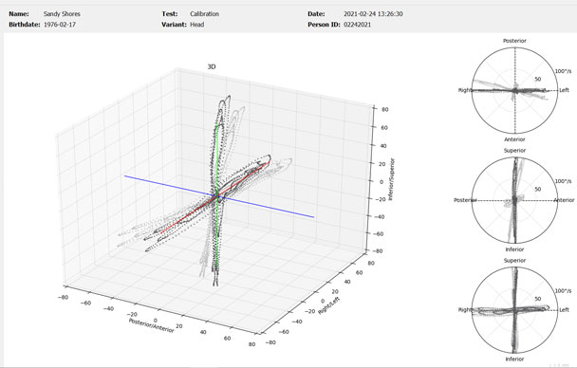Screen dimensions: 577x368
Task: Click the Inferior label under middle polar plot
Action: [514, 249]
